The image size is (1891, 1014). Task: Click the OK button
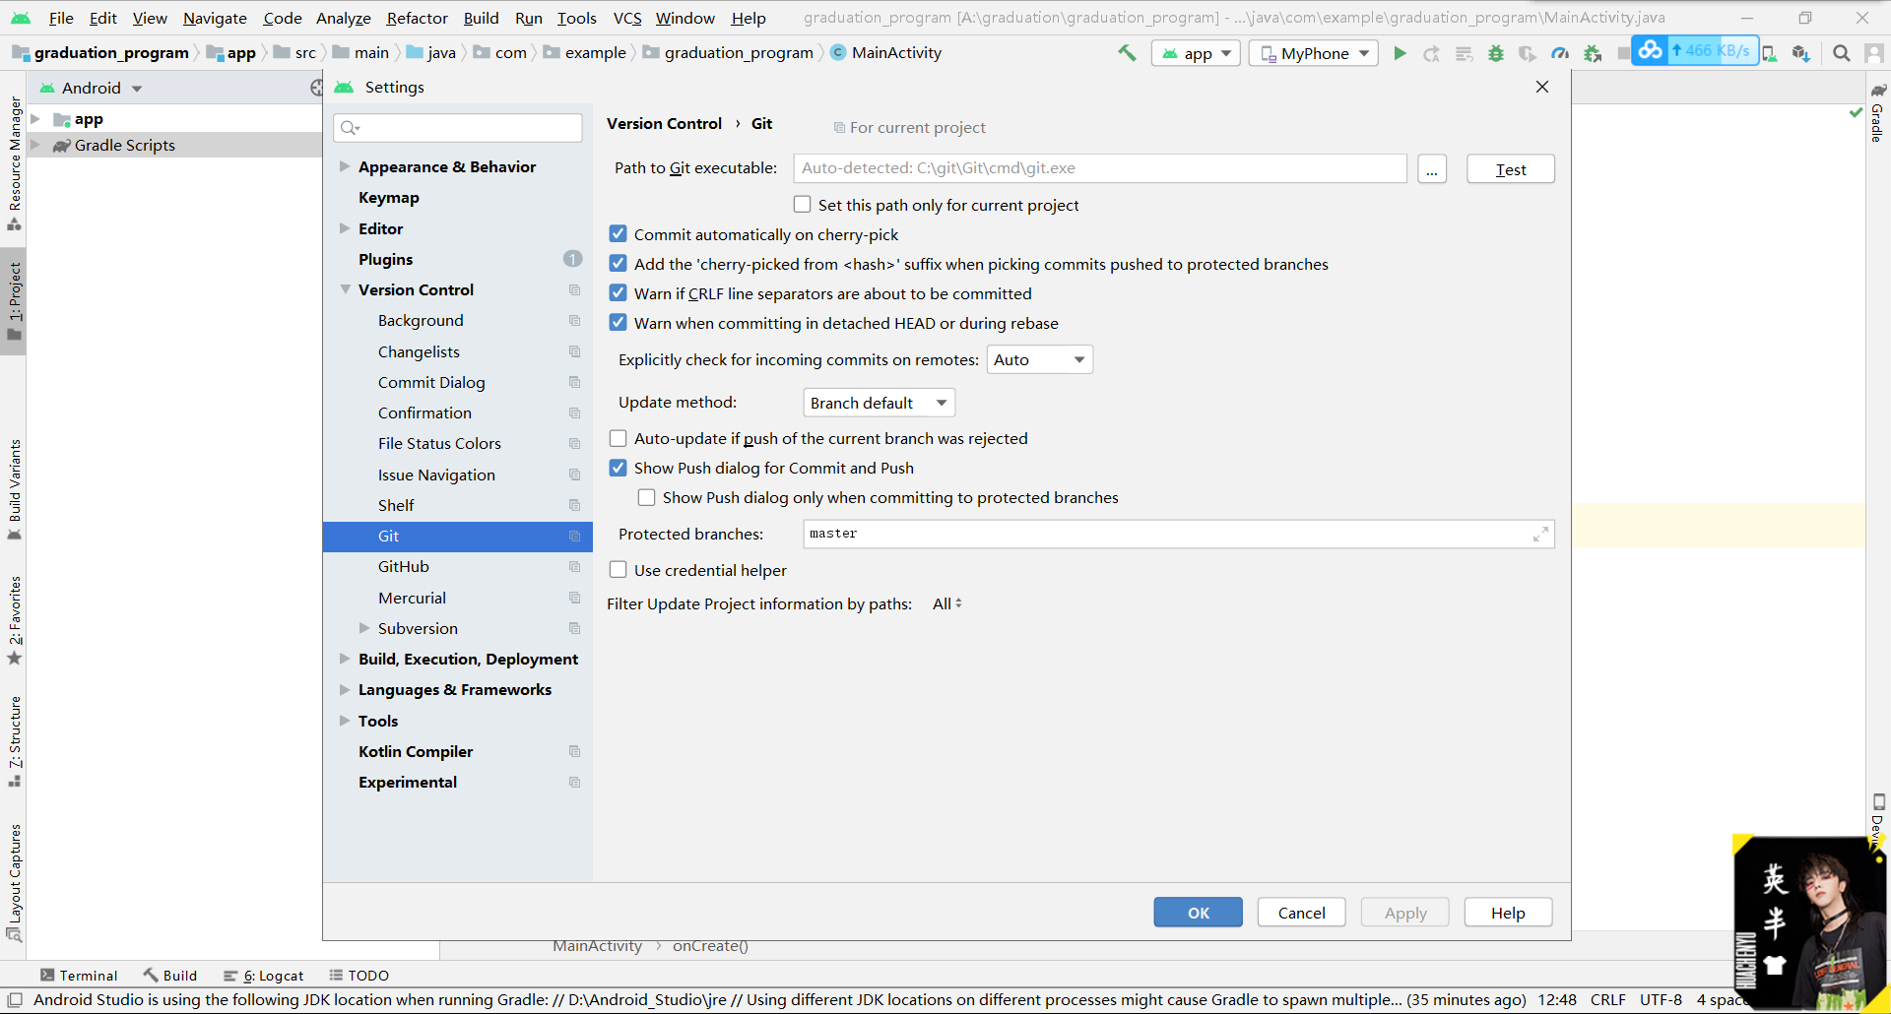point(1198,913)
